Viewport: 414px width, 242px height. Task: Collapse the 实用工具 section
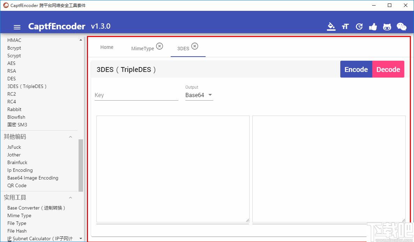click(71, 198)
